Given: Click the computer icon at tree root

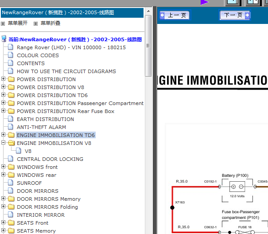Looking at the screenshot, I should pyautogui.click(x=4, y=39).
